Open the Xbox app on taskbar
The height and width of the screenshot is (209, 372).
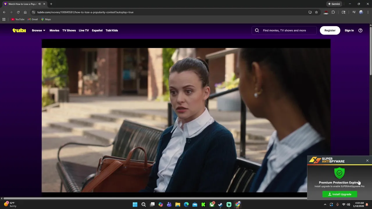tap(212, 205)
